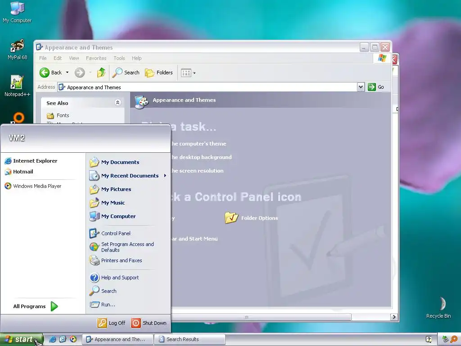The image size is (461, 346).
Task: Click the Forward toolbar arrow
Action: (x=79, y=73)
